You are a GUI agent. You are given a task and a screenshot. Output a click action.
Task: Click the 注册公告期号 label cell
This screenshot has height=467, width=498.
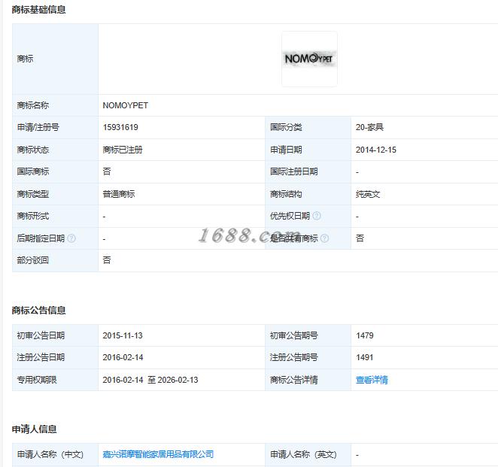click(x=308, y=357)
